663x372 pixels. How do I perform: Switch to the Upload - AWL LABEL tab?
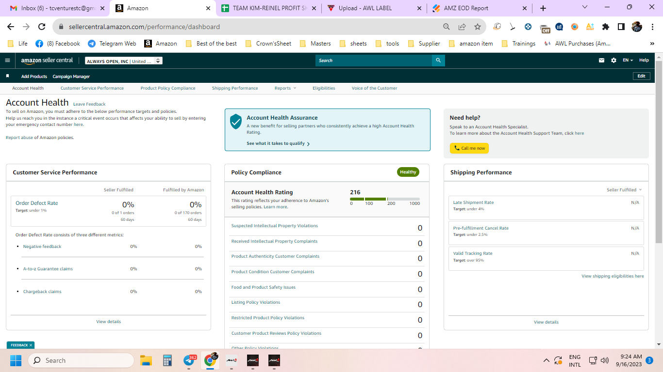click(x=373, y=8)
